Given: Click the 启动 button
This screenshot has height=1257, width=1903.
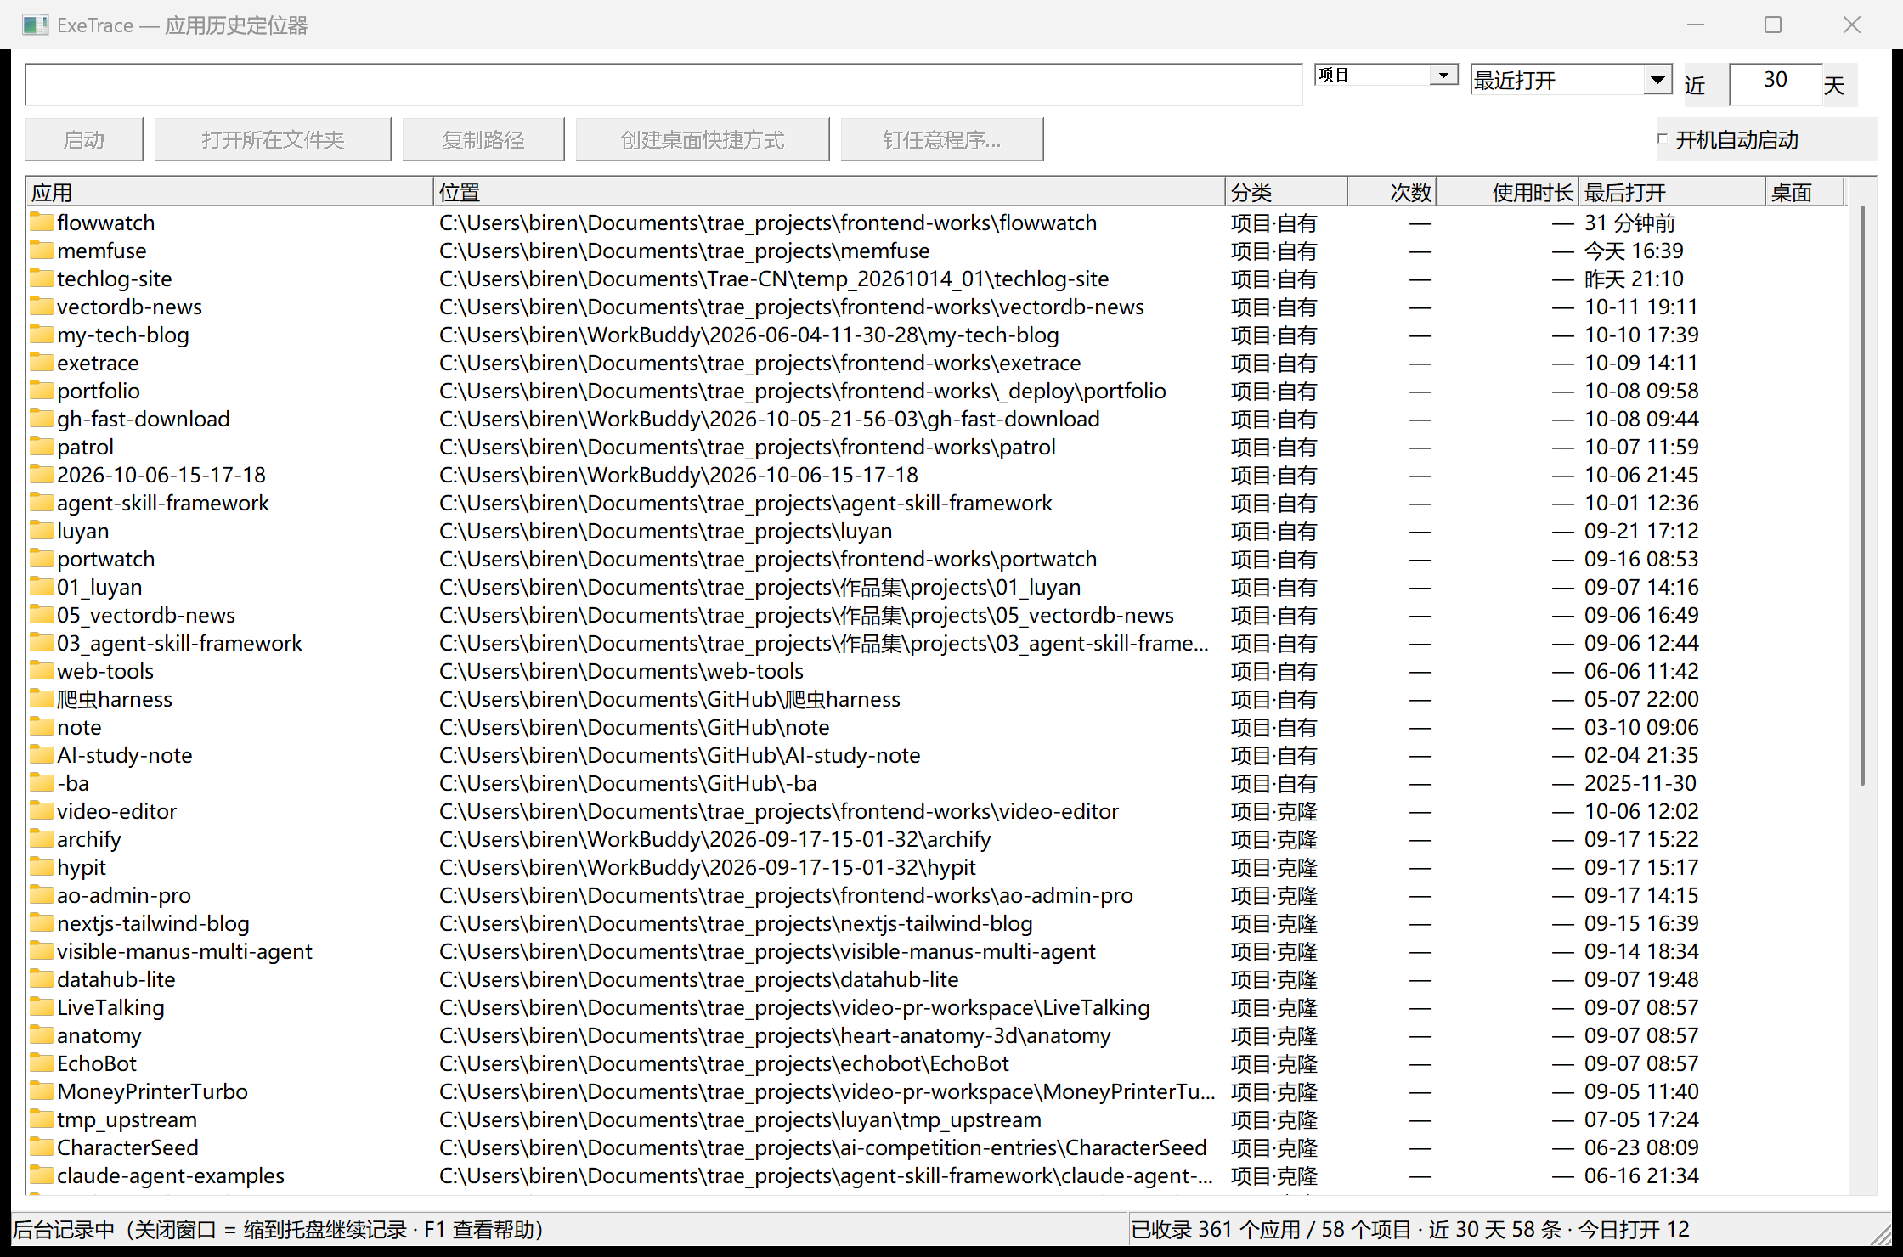Looking at the screenshot, I should (x=84, y=139).
